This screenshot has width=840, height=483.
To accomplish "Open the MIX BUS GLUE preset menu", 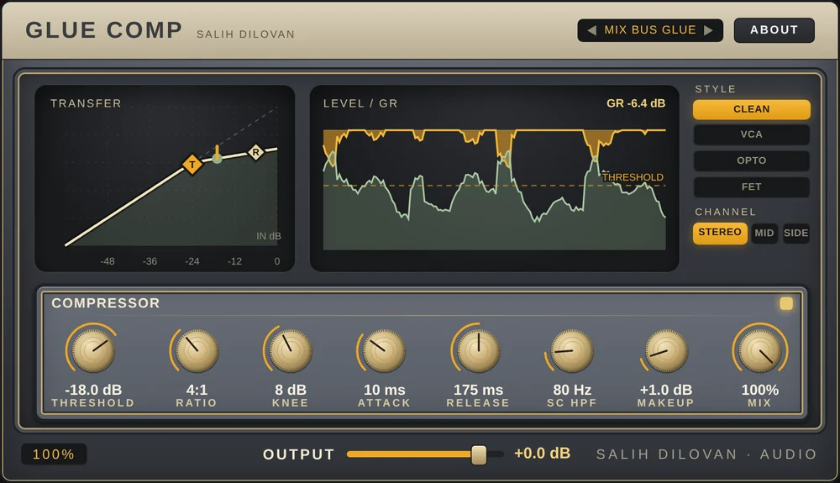I will tap(650, 30).
